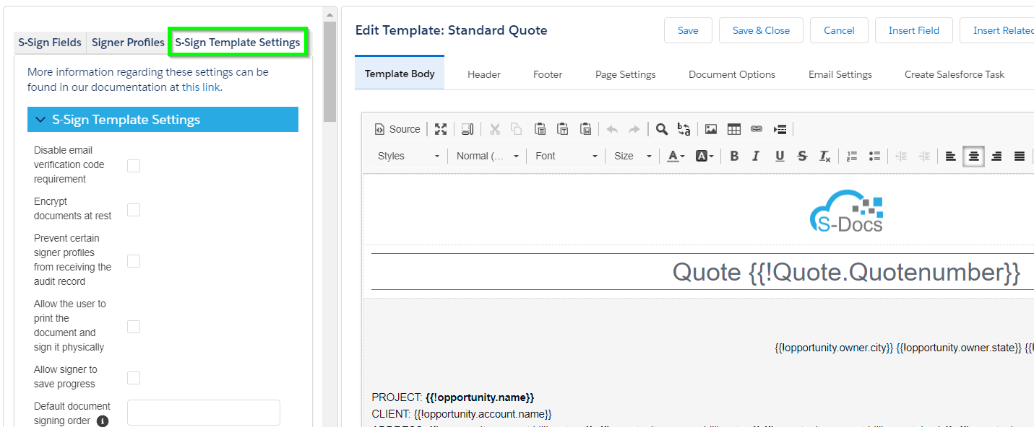Screen dimensions: 1034x427
Task: Click the Insert Related button
Action: (997, 30)
